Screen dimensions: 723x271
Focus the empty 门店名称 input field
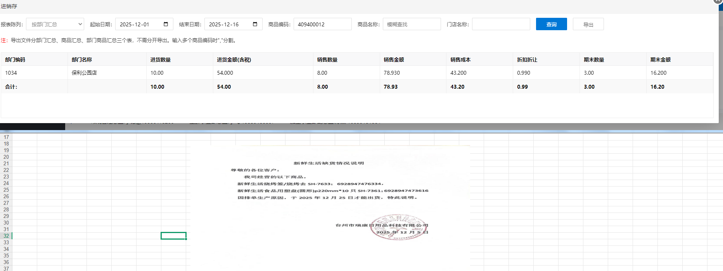(x=501, y=24)
